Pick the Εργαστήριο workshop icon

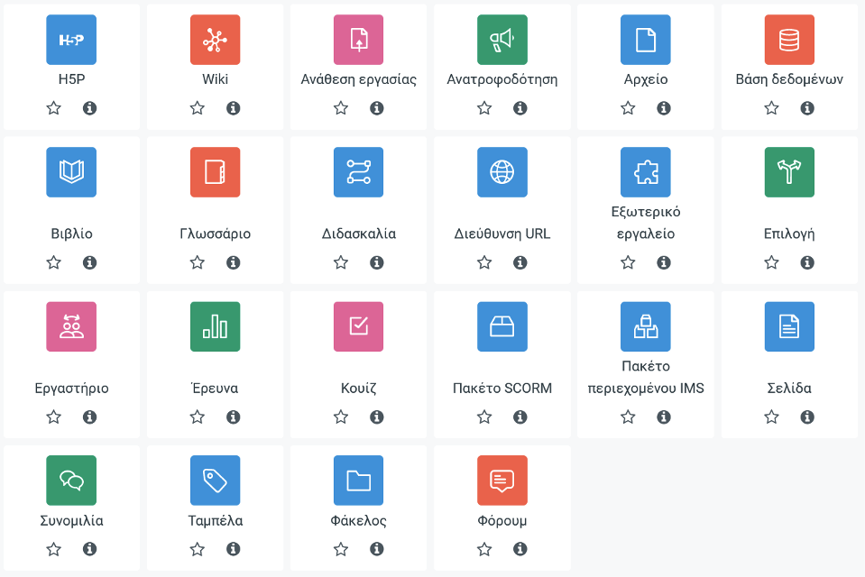tap(71, 326)
